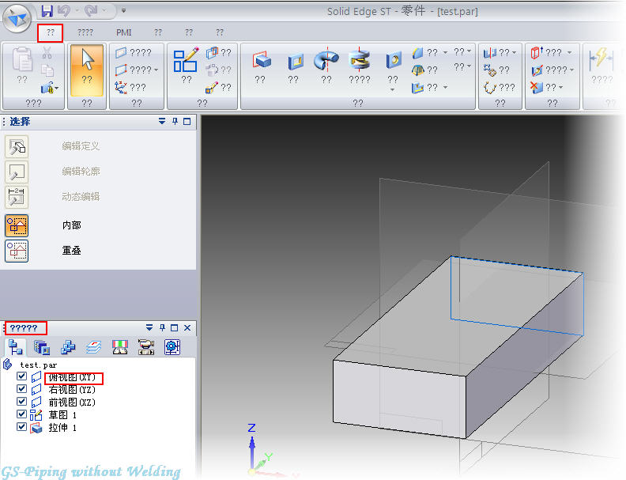The width and height of the screenshot is (626, 480).
Task: Click the Copy pages icon
Action: 47,70
